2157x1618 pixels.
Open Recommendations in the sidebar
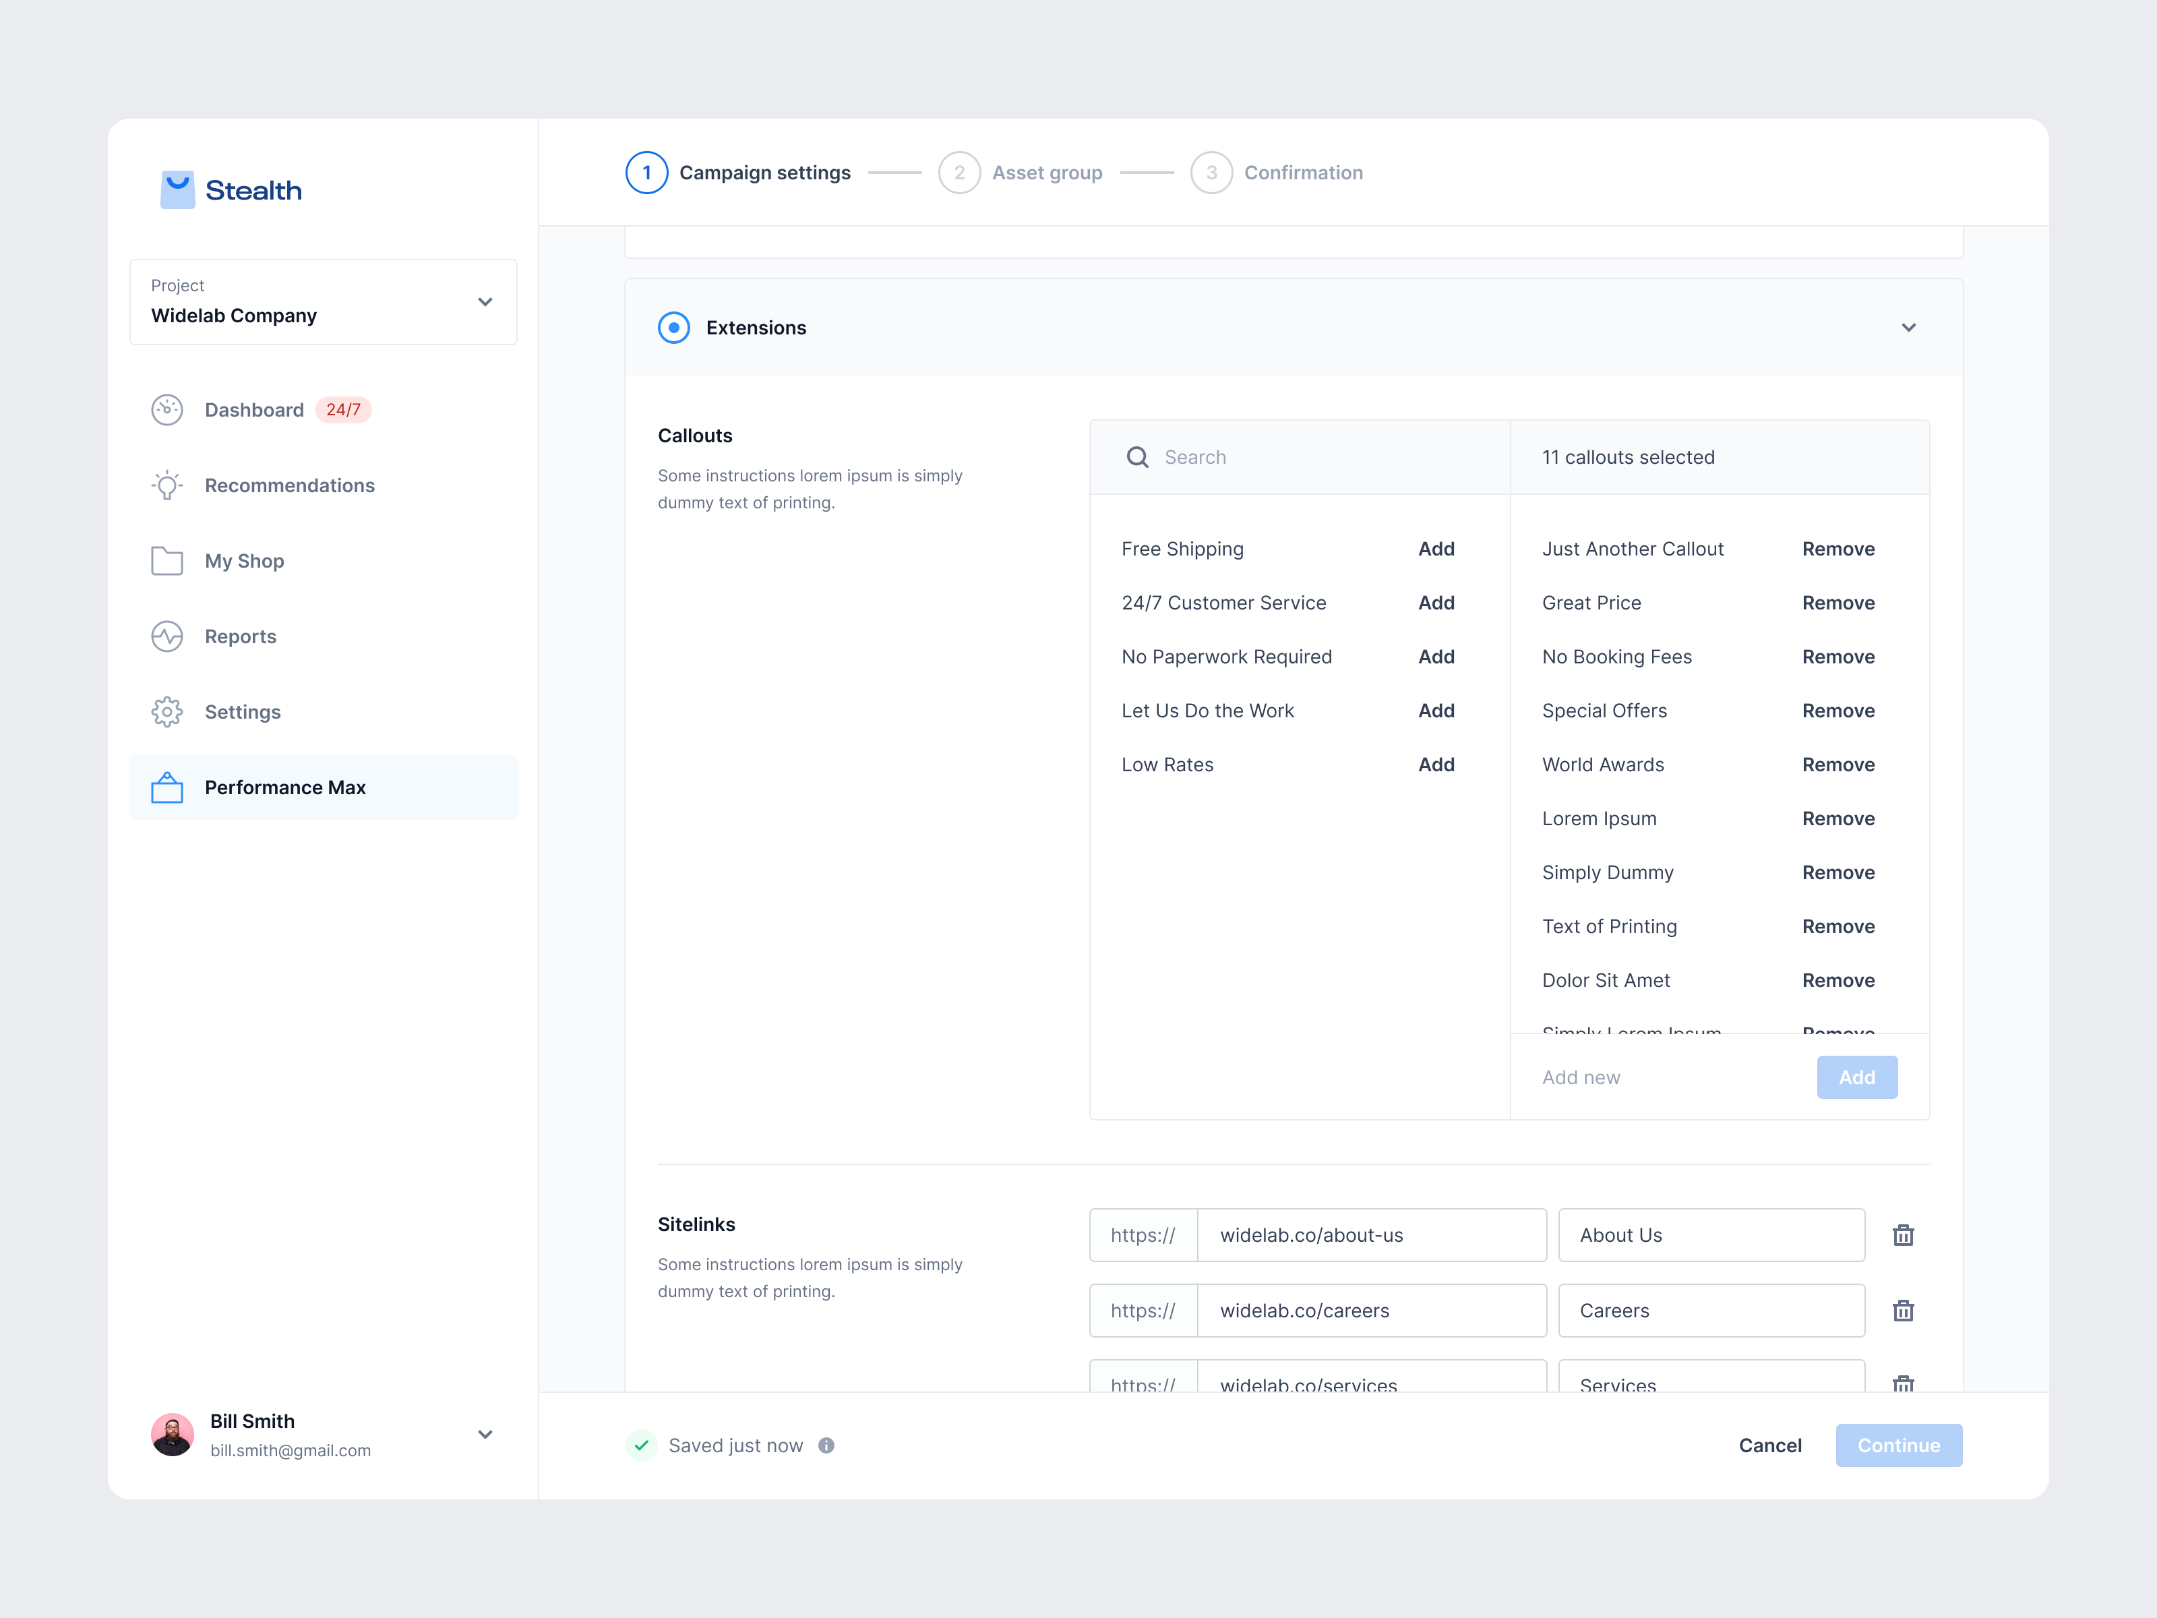(323, 485)
